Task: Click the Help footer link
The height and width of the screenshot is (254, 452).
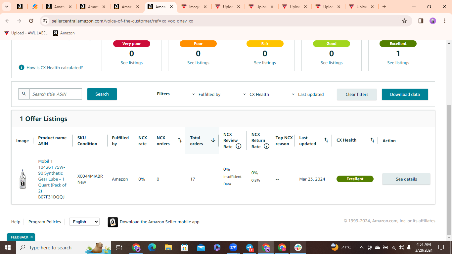Action: 16,222
